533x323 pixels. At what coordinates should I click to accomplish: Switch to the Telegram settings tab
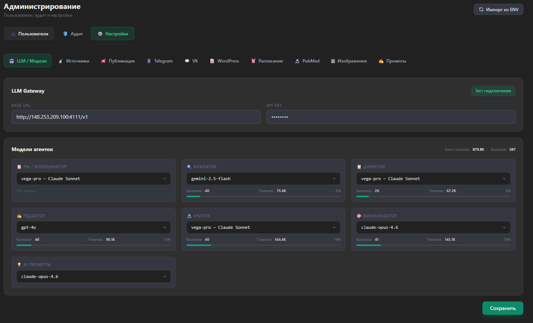click(160, 61)
